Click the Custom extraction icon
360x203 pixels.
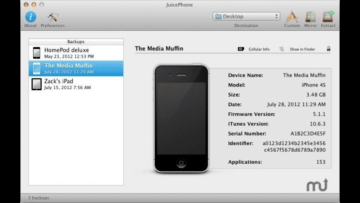[x=292, y=17]
